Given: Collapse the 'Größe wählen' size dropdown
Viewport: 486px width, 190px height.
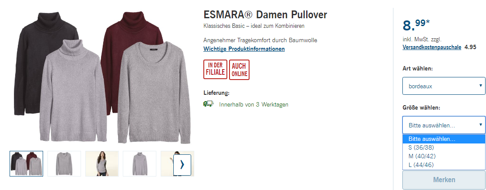Looking at the screenshot, I should (444, 125).
